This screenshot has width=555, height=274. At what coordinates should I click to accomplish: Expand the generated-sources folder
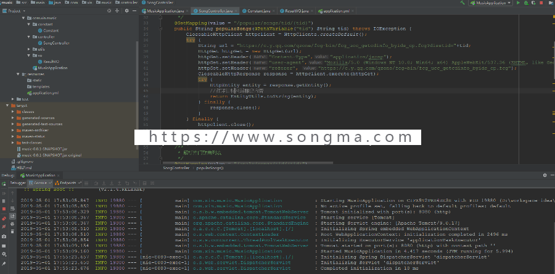coord(13,118)
